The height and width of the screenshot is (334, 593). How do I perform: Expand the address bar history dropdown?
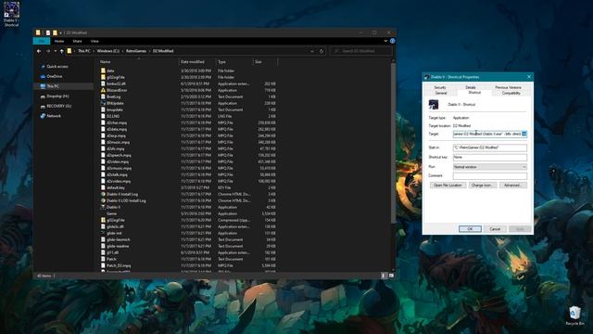coord(312,51)
